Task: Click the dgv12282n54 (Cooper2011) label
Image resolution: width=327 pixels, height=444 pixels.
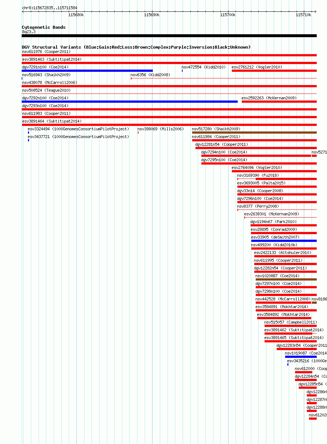Action: coord(280,268)
